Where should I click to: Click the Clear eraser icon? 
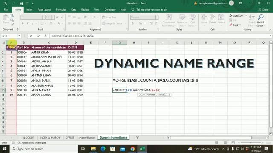[x=231, y=25]
